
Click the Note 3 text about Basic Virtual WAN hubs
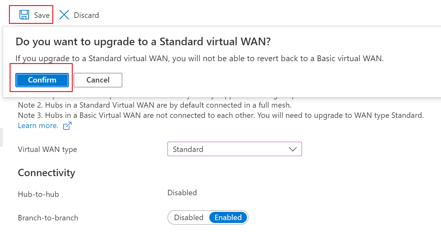click(x=221, y=115)
